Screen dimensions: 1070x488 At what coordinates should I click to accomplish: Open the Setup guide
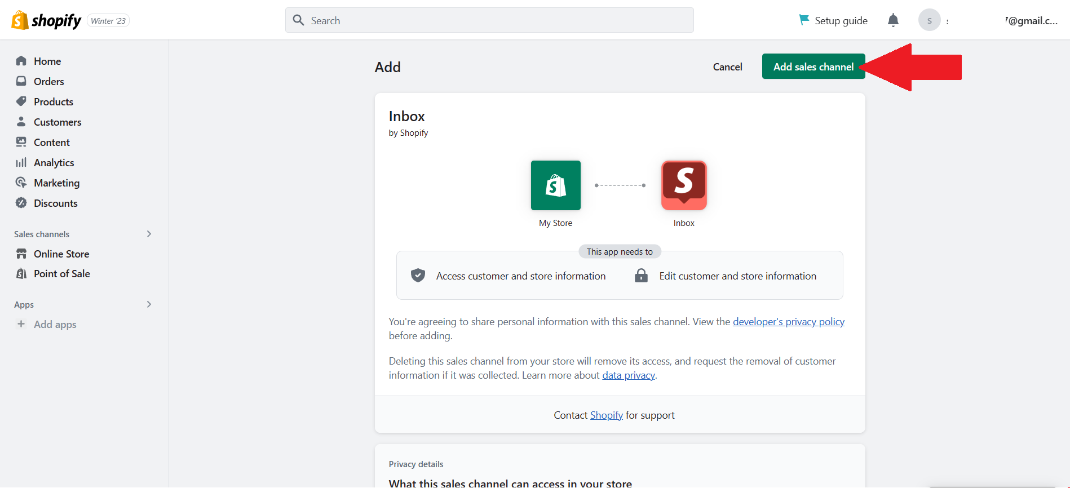coord(833,21)
